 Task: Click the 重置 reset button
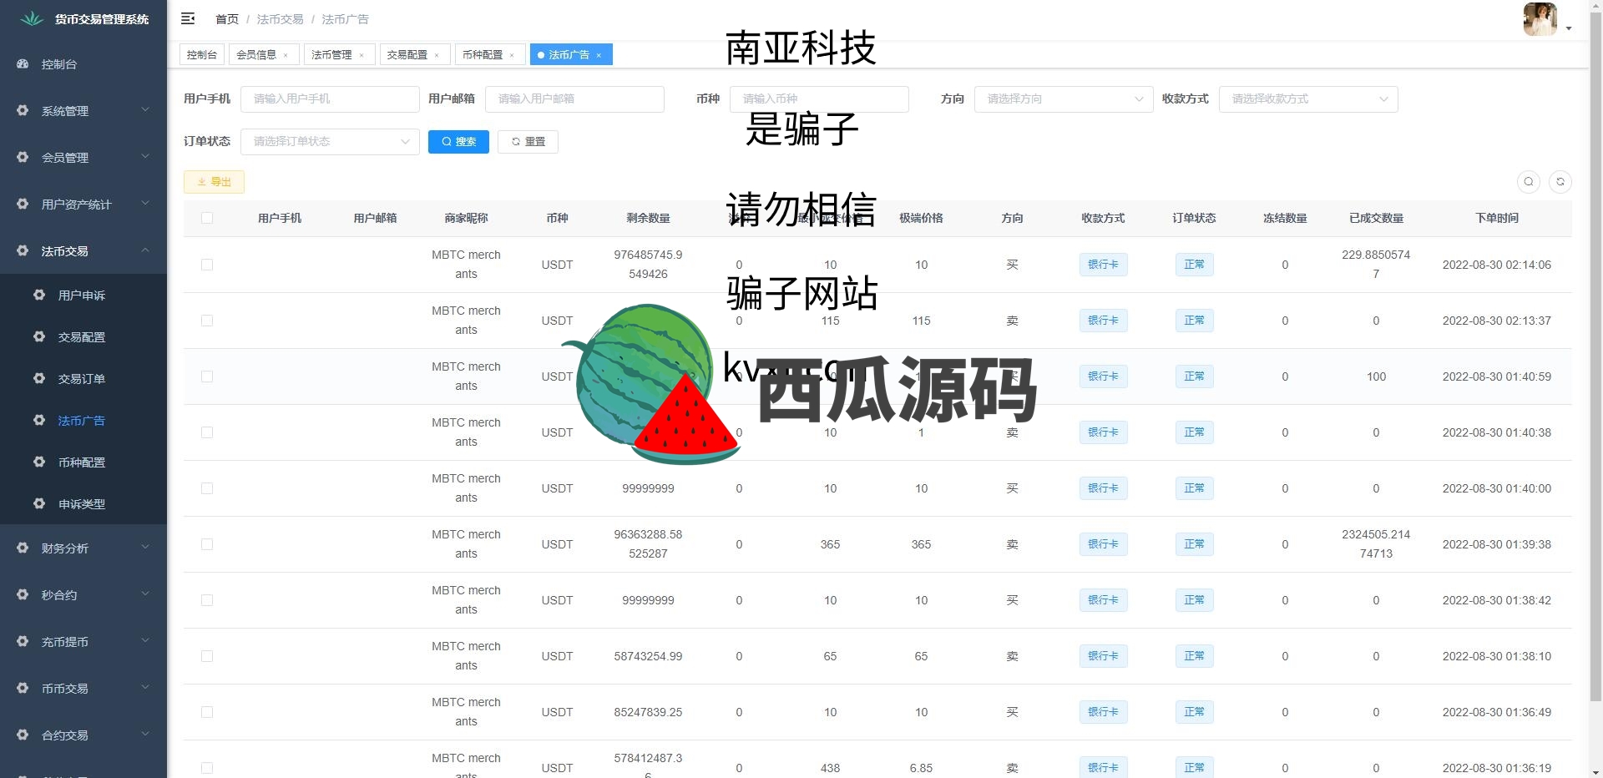528,141
